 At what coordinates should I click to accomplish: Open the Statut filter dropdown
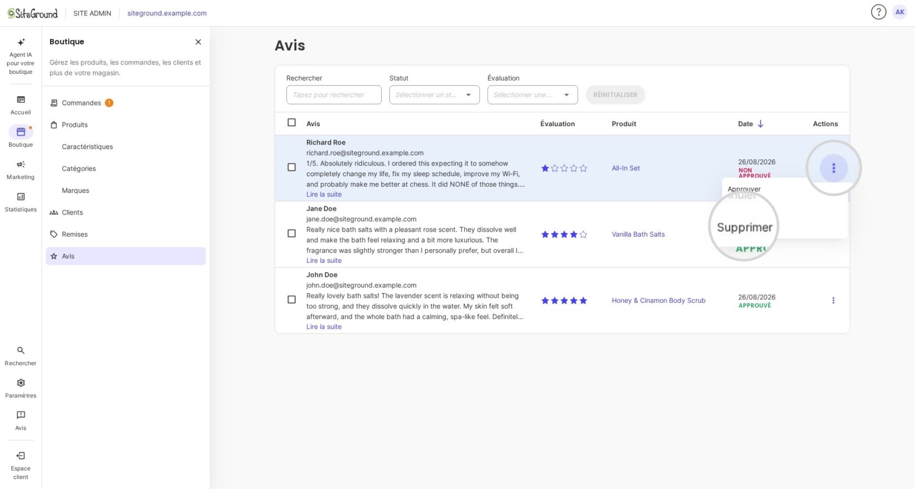point(434,95)
